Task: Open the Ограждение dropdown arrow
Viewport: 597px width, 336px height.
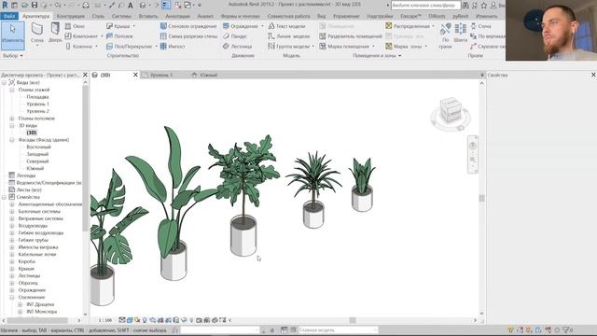Action: (262, 26)
